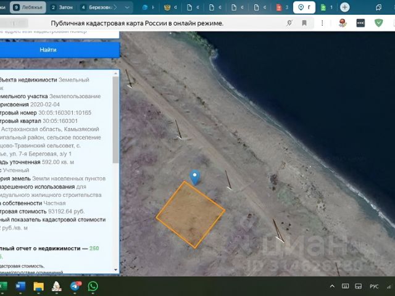The image size is (395, 296).
Task: Click the blue location pin on map
Action: [195, 177]
